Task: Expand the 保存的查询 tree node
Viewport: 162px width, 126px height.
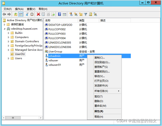Action: pos(5,25)
